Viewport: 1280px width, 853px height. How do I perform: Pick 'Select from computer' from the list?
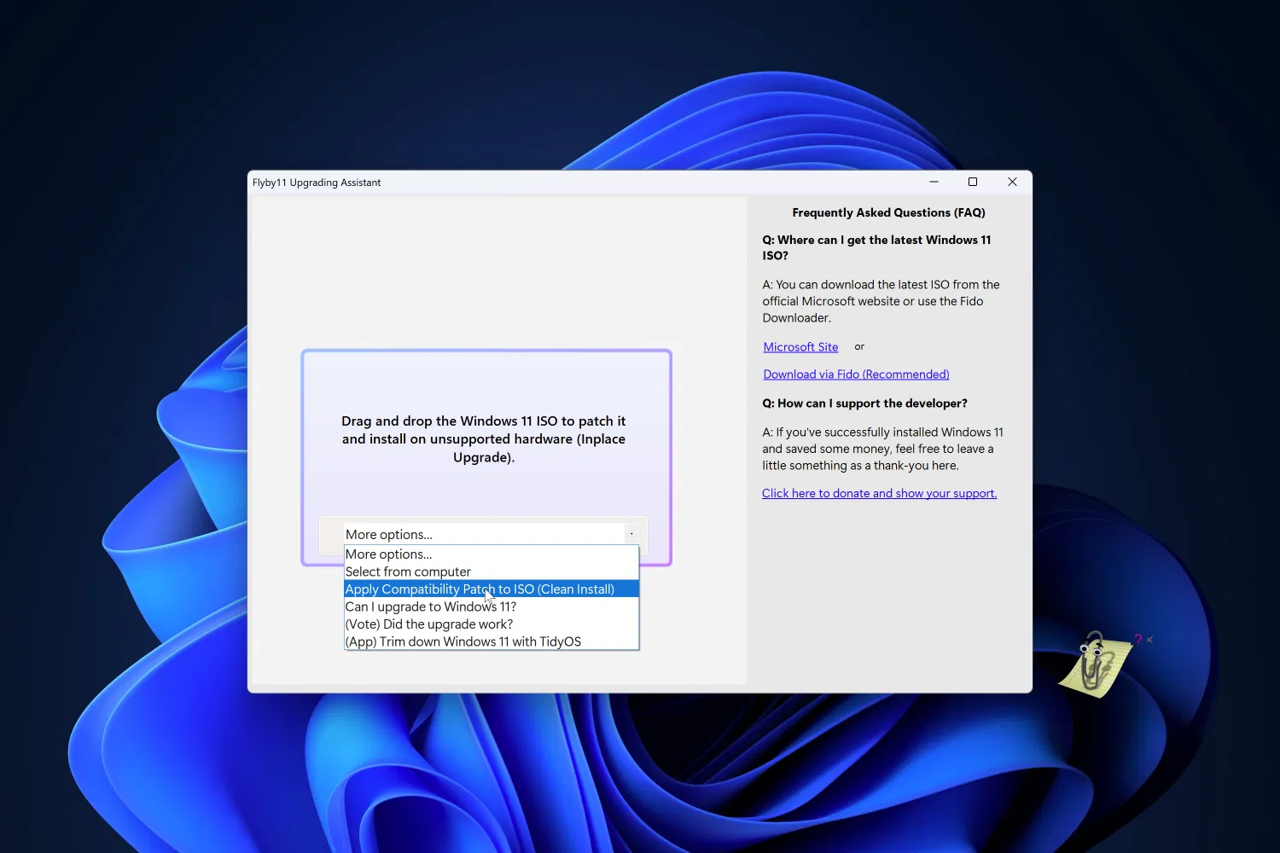[492, 572]
